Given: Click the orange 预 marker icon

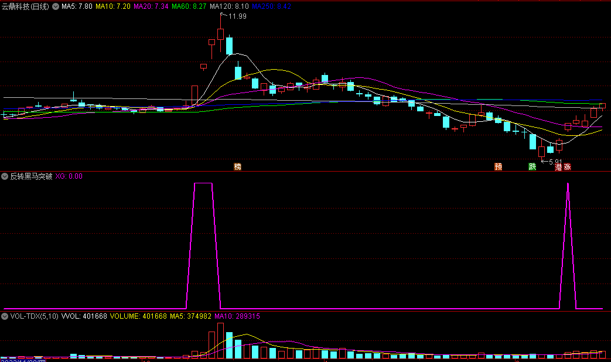Looking at the screenshot, I should 498,167.
